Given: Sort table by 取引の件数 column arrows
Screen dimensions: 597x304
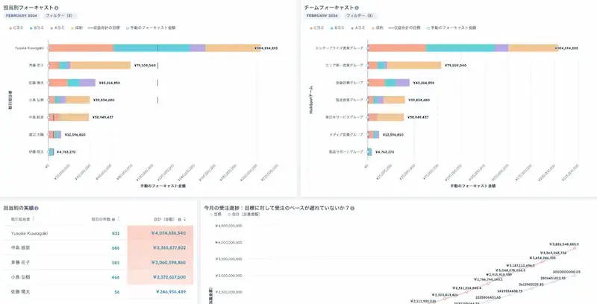Looking at the screenshot, I should [119, 219].
